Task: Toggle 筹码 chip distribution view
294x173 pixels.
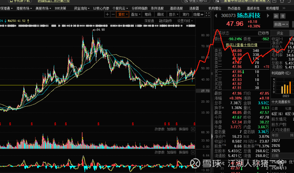Action: point(148,14)
